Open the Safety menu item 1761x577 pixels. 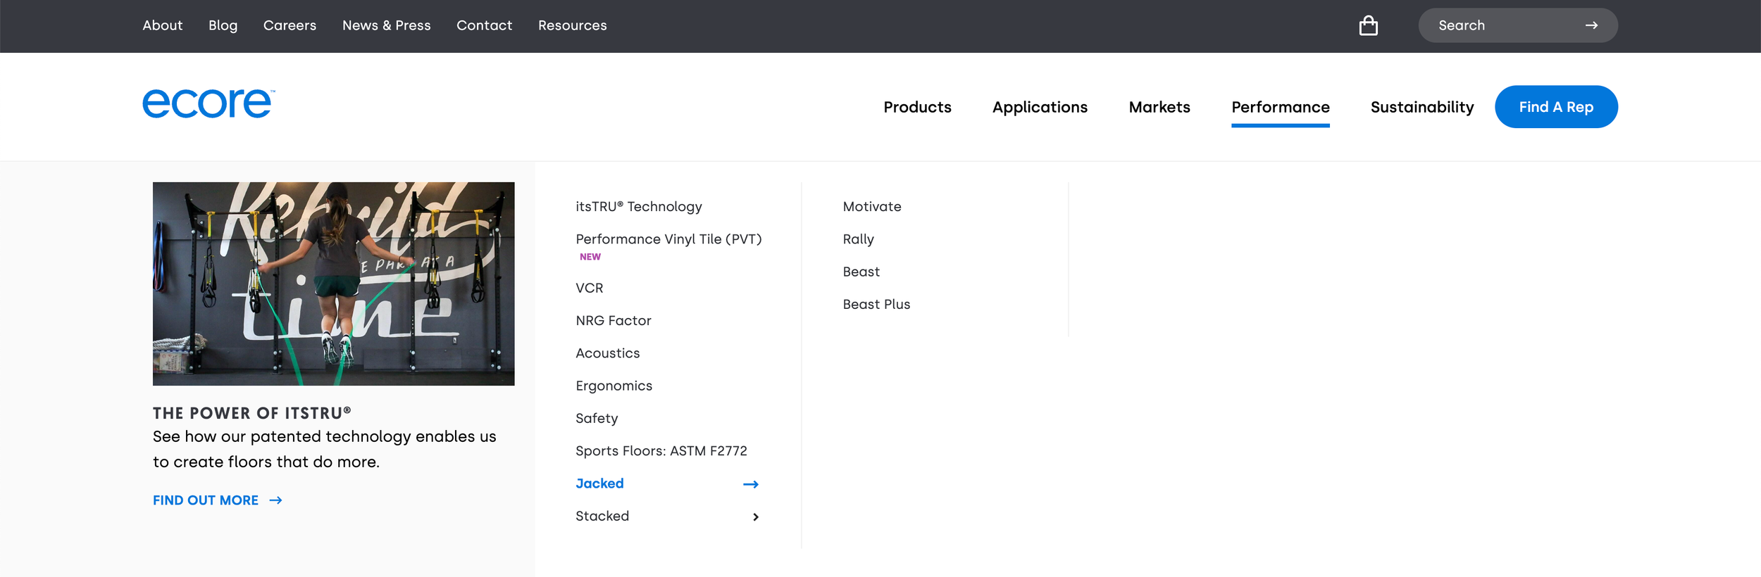597,419
